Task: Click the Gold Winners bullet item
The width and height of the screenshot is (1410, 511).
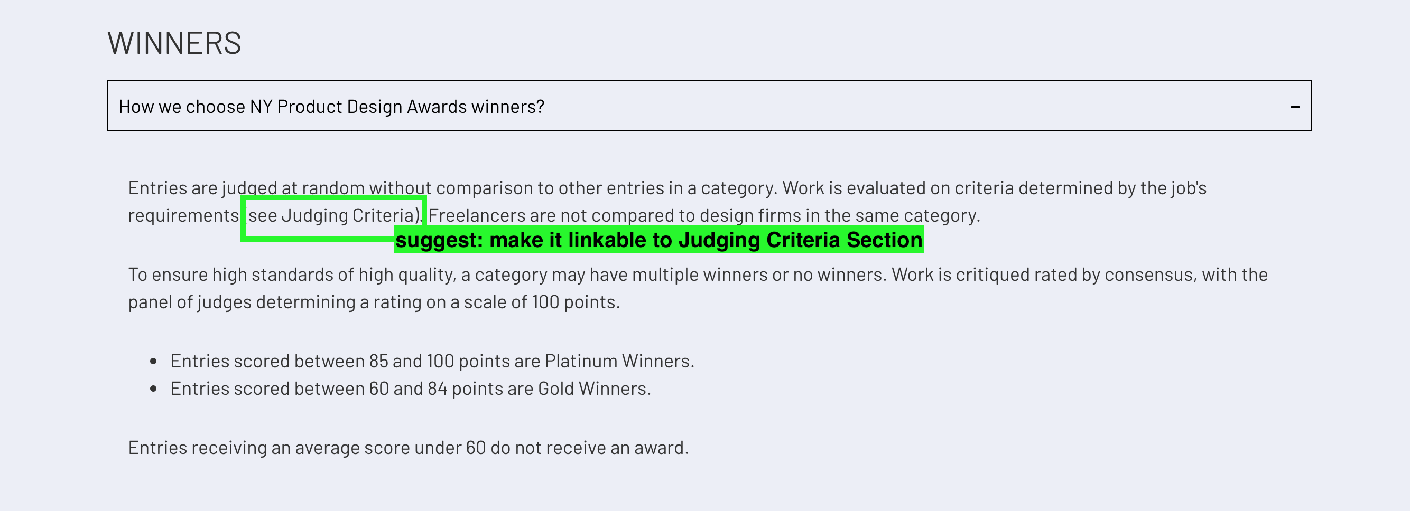Action: (411, 388)
